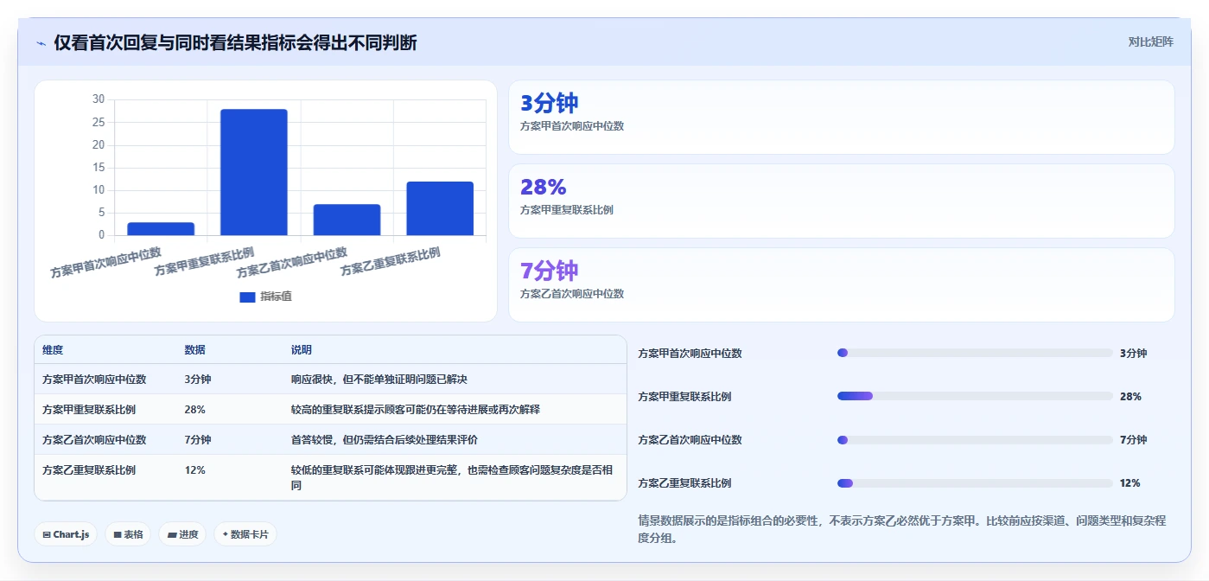Open the 7分钟 data card

coord(842,284)
